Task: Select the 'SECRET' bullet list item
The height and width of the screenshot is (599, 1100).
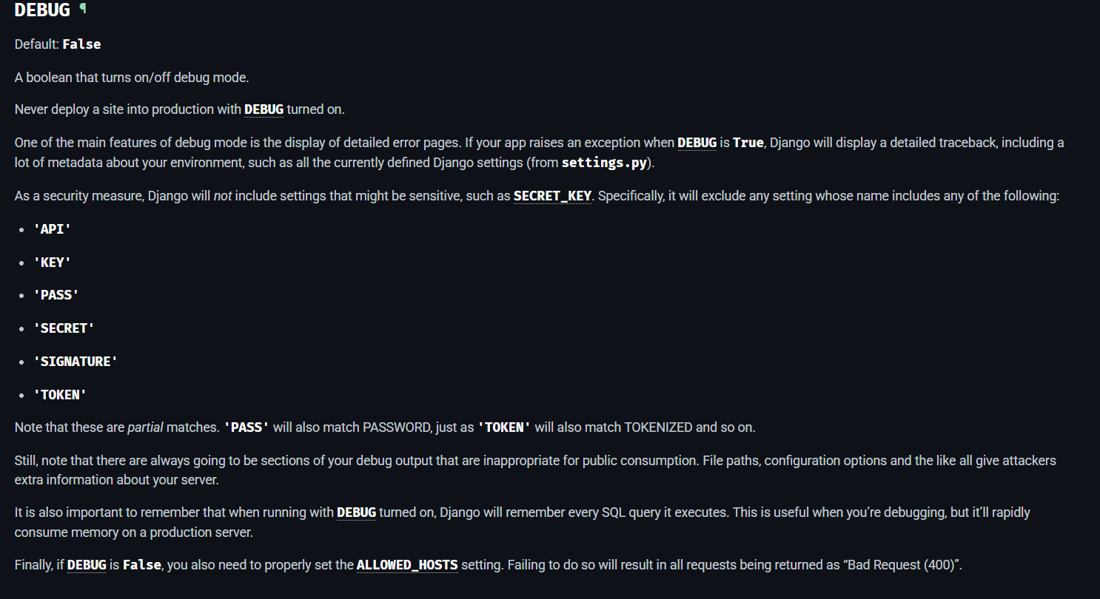Action: pyautogui.click(x=64, y=328)
